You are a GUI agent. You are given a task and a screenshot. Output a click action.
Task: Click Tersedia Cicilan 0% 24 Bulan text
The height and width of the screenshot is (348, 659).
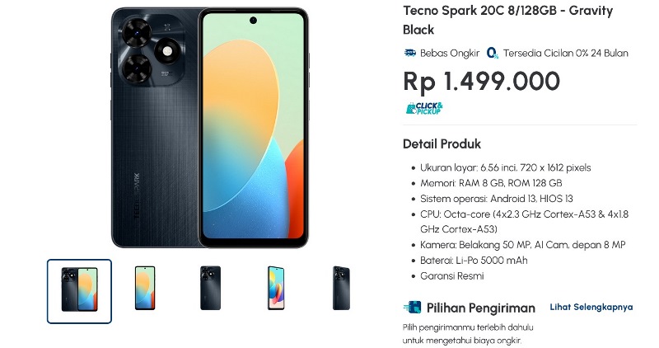click(x=566, y=53)
